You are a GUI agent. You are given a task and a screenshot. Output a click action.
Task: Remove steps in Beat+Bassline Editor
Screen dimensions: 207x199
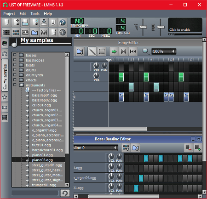point(188,148)
